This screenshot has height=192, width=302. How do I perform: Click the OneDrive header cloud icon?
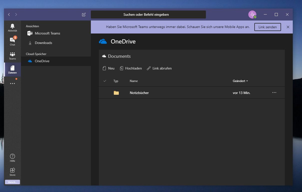pos(103,41)
